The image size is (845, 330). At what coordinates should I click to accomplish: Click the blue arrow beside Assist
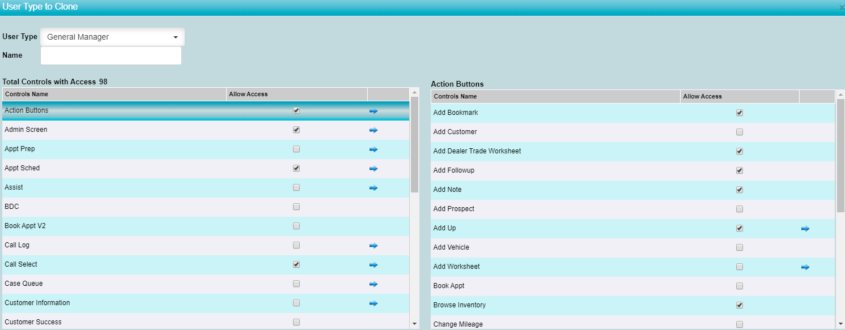coord(373,188)
